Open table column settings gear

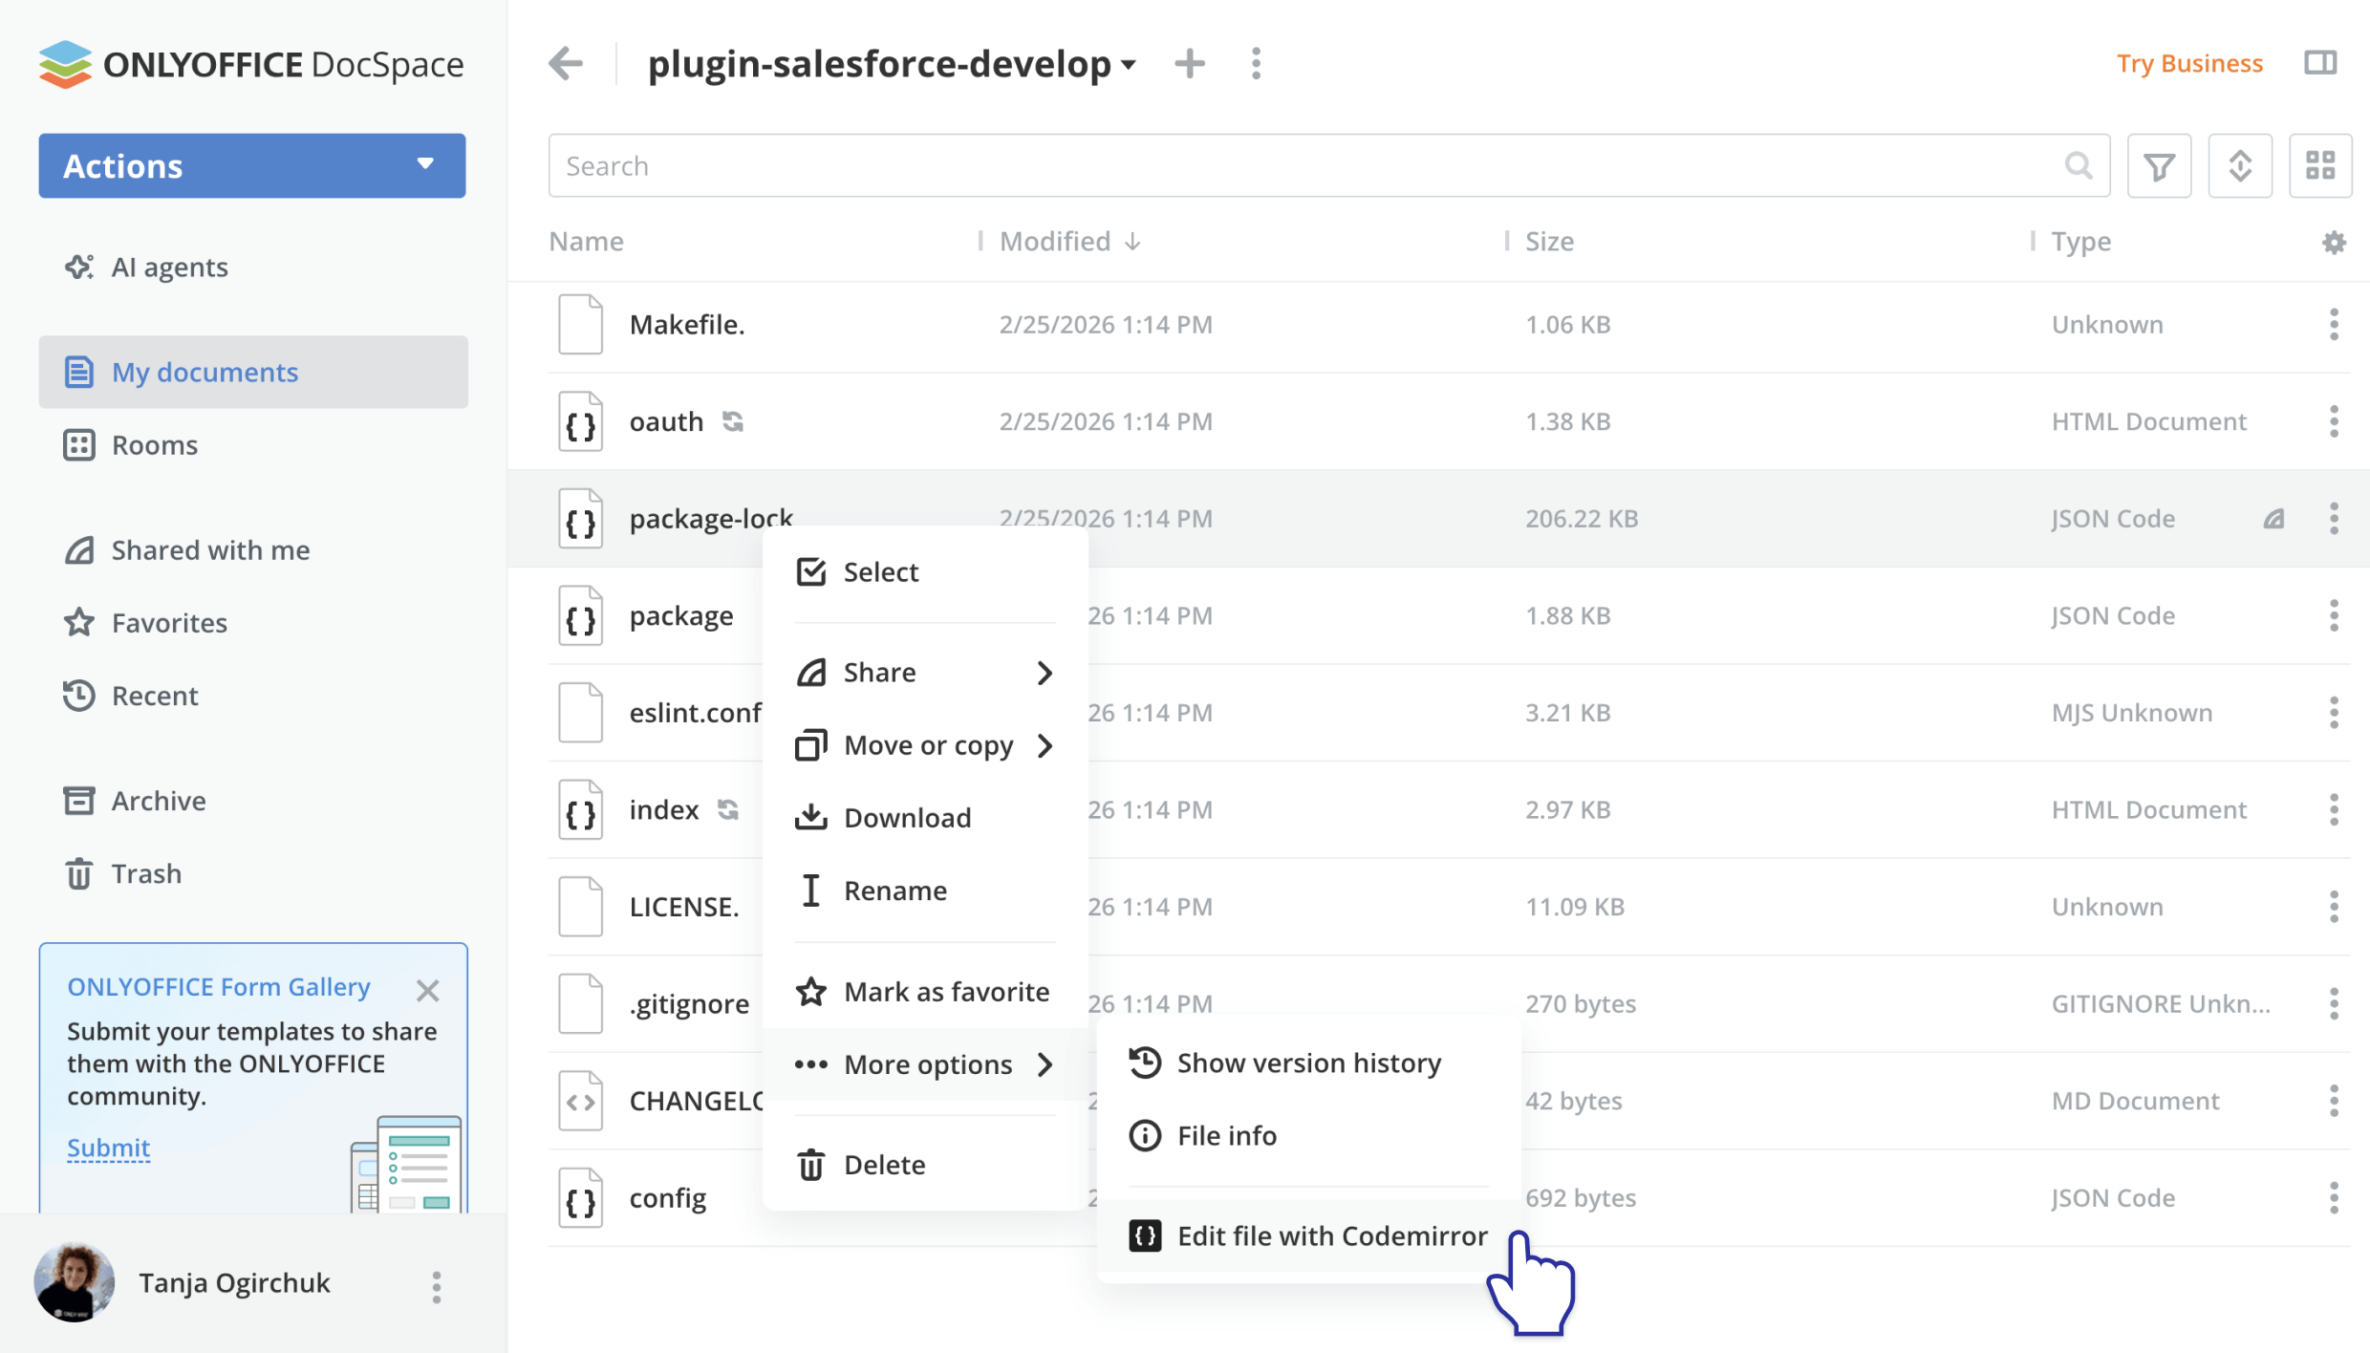point(2334,243)
